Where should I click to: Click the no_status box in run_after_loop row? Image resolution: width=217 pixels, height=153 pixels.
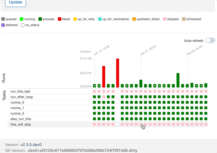coord(117,97)
